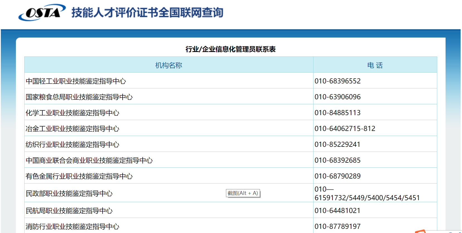Click the 截图(Alt + A) tooltip
Viewport: 462px width, 233px height.
pos(243,193)
